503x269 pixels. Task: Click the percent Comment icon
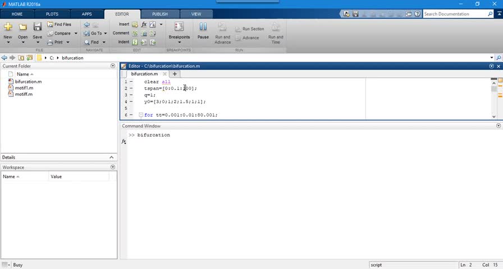tap(135, 33)
